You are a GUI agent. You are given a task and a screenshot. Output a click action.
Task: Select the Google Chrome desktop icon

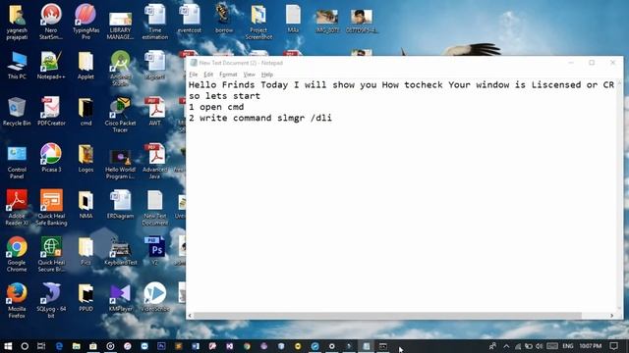pos(17,255)
